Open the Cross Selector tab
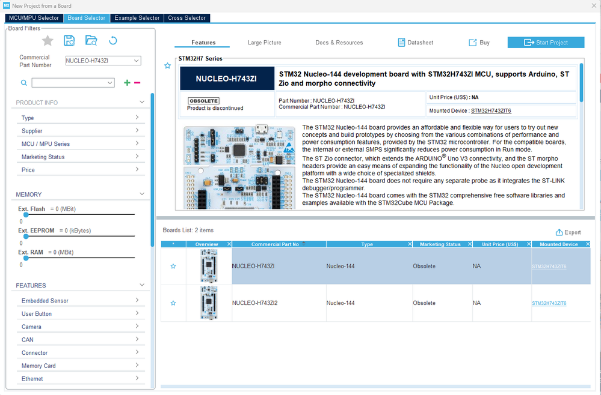Viewport: 601px width, 395px height. (x=186, y=18)
